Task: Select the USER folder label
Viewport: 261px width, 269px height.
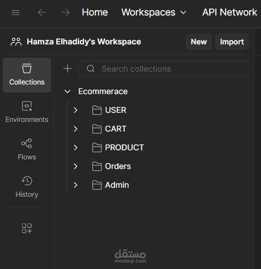Action: (x=116, y=110)
